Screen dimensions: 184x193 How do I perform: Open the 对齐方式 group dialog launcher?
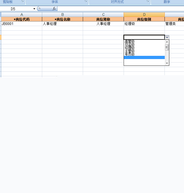coord(148,1)
